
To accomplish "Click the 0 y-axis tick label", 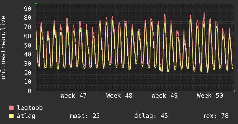I will [x=29, y=91].
